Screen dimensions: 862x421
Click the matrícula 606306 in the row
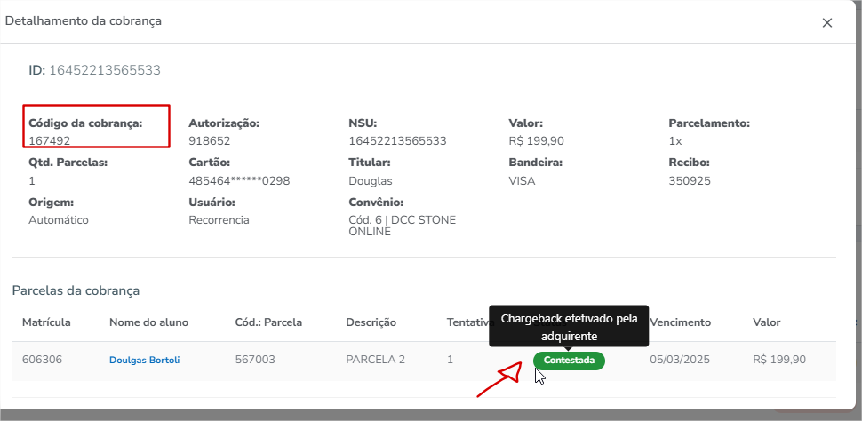tap(41, 360)
